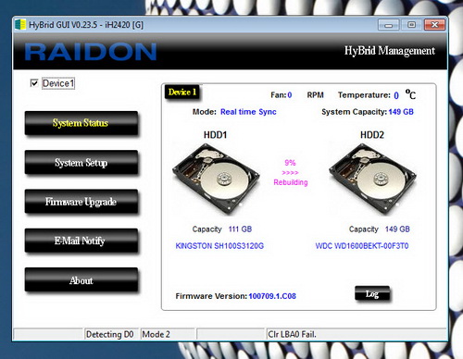Go to Firmware Upgrade section
Viewport: 463px width, 359px height.
pyautogui.click(x=81, y=202)
